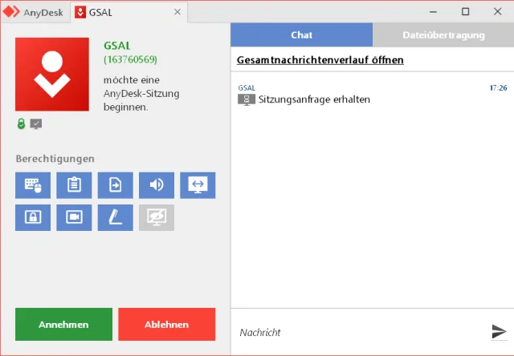Close the GSAL session tab
Screen dimensions: 514x356
tap(177, 12)
